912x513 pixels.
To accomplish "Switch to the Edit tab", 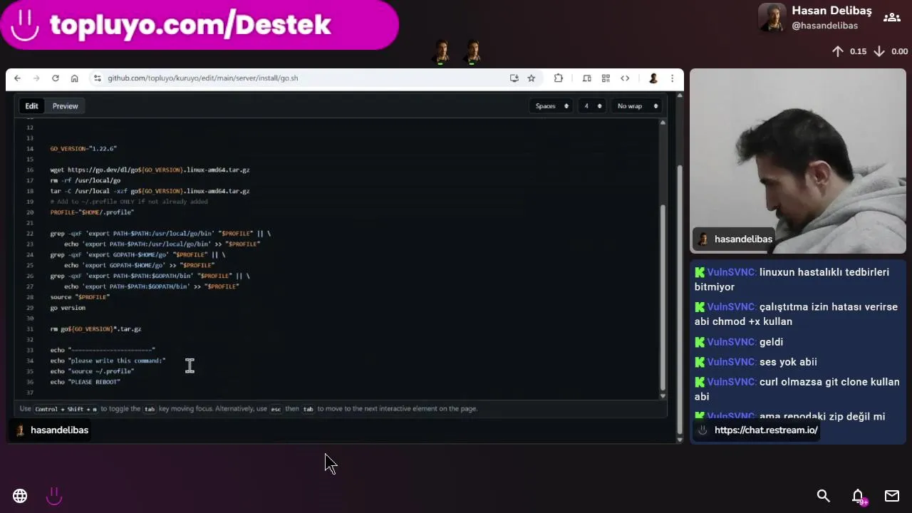I will coord(31,106).
